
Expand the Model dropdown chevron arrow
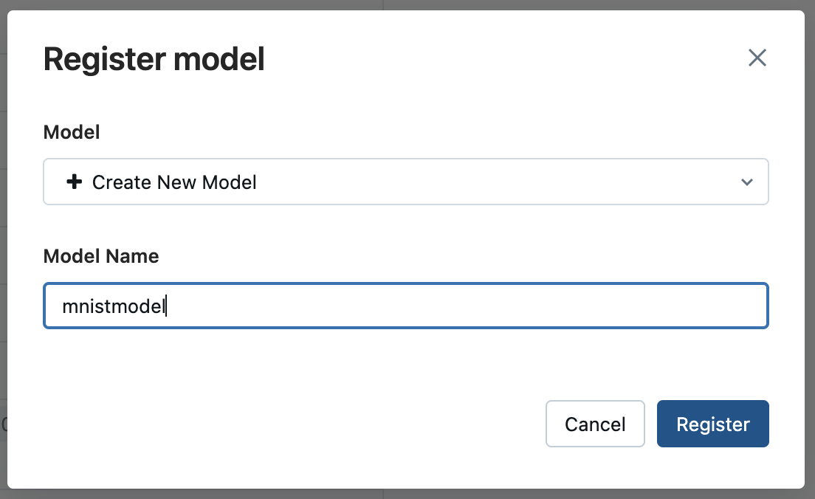pos(746,182)
